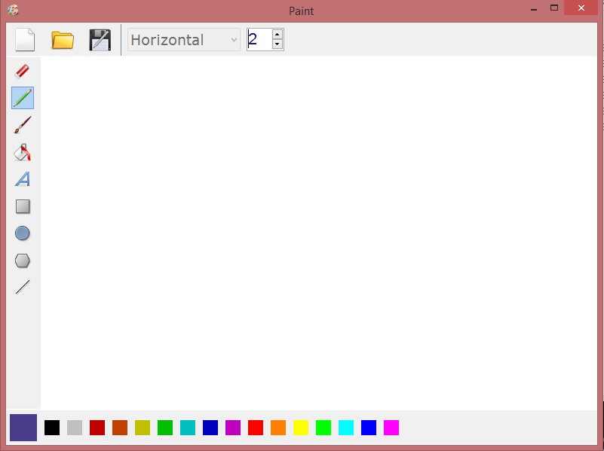Minimize the Paint window
The image size is (604, 451).
pyautogui.click(x=534, y=8)
